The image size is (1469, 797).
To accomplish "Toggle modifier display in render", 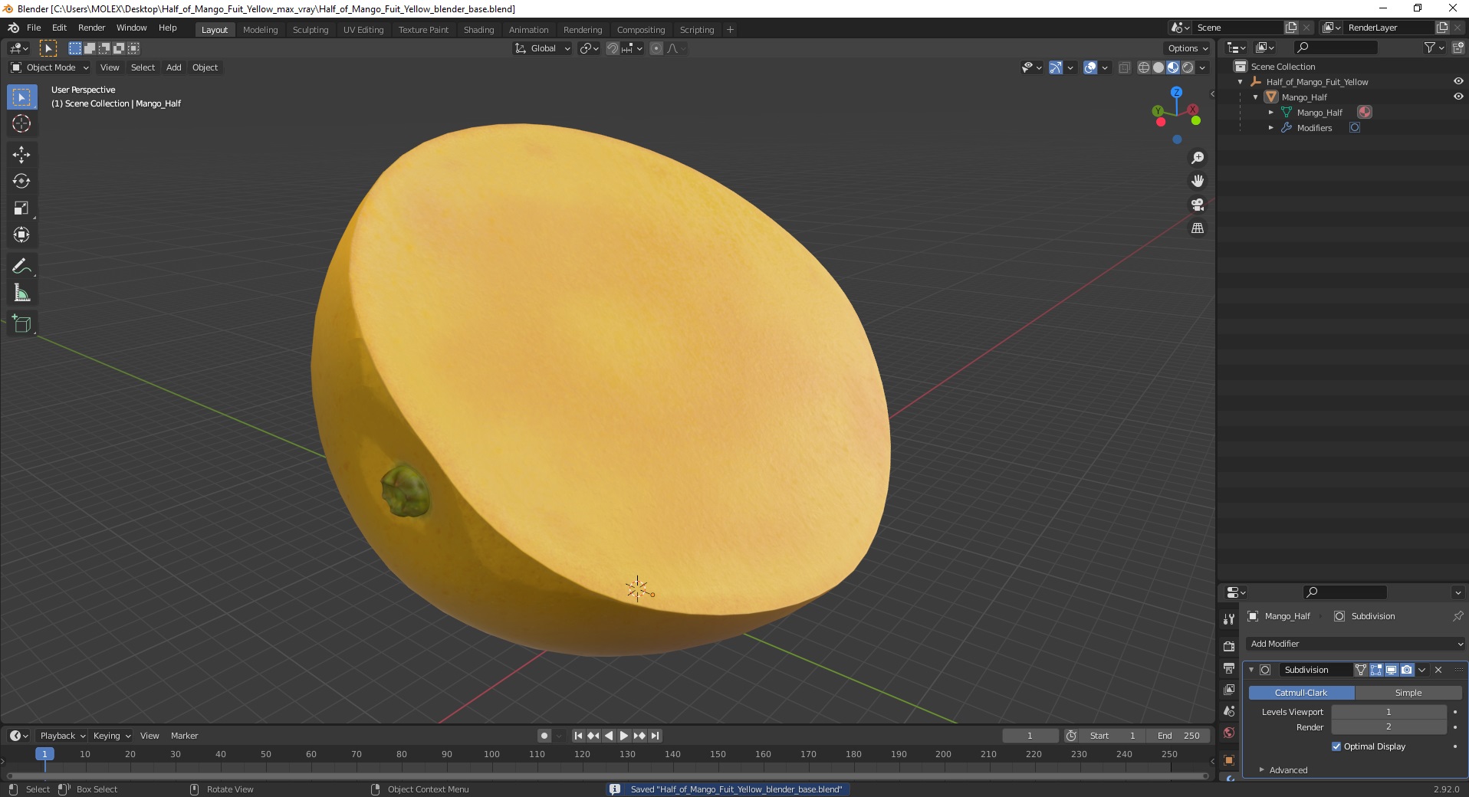I will [x=1407, y=670].
